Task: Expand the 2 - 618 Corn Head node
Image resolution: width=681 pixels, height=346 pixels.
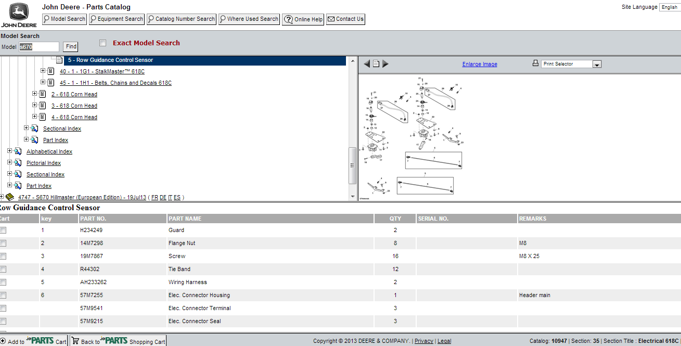Action: click(x=35, y=94)
